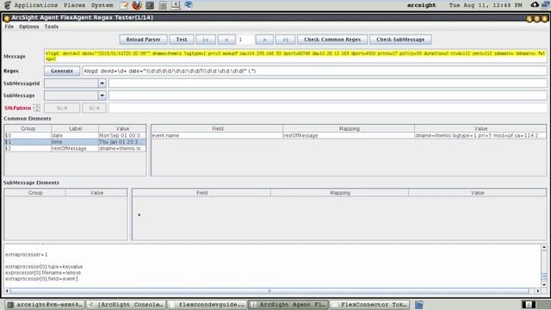Open the Options menu
This screenshot has width=551, height=310.
(x=28, y=27)
